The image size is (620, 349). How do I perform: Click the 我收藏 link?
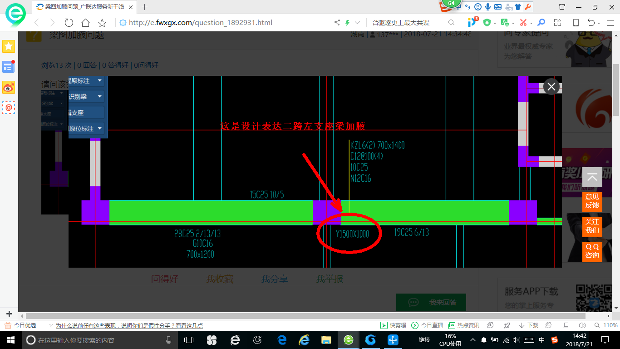coord(220,279)
